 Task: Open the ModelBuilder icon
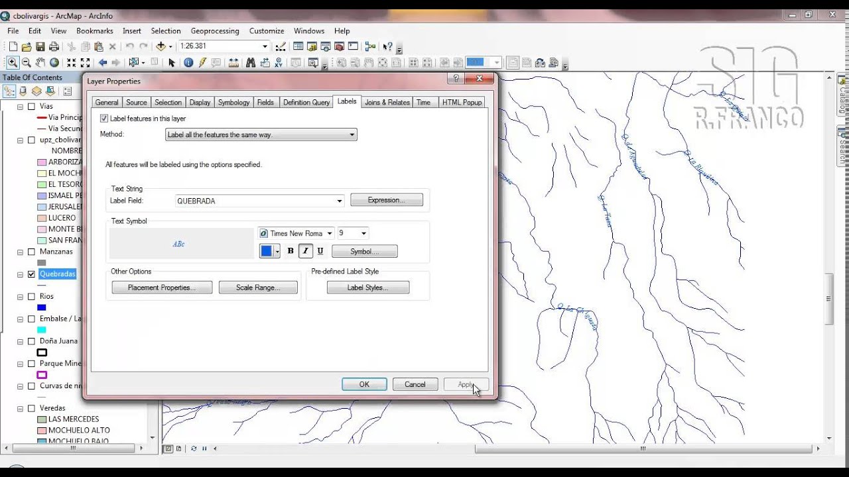tap(370, 46)
